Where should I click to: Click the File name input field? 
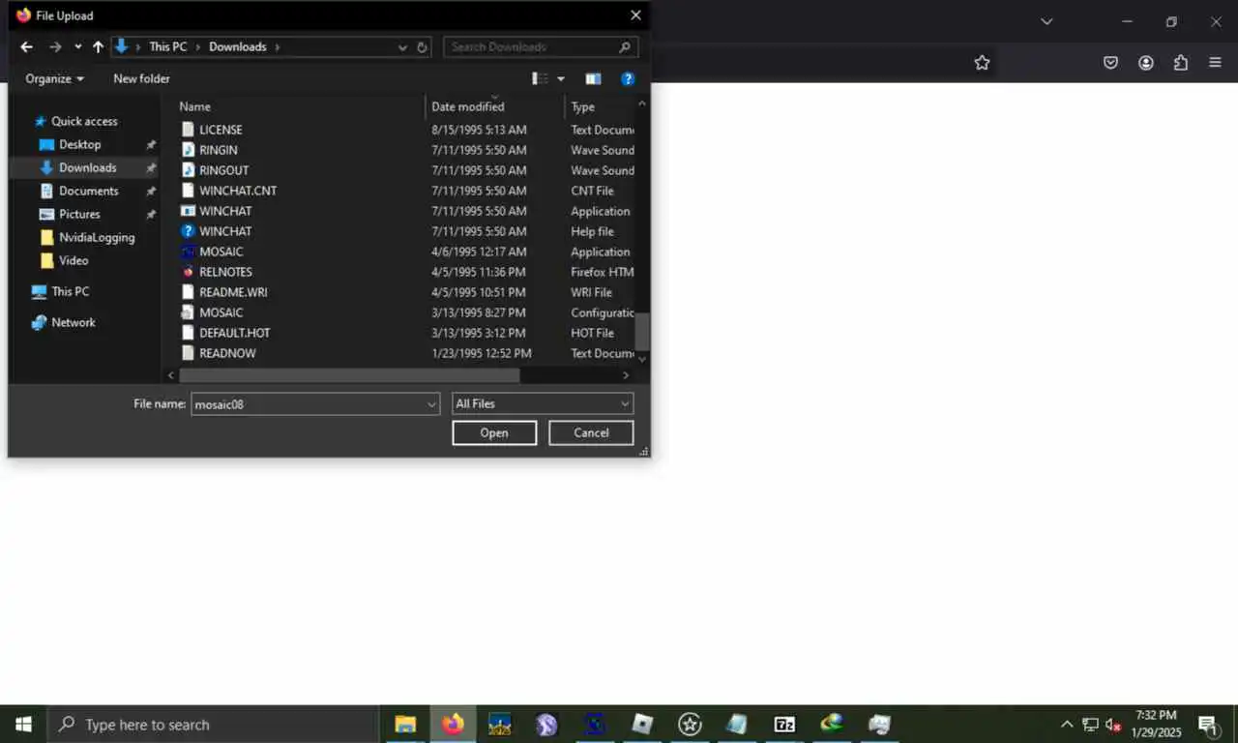[308, 404]
